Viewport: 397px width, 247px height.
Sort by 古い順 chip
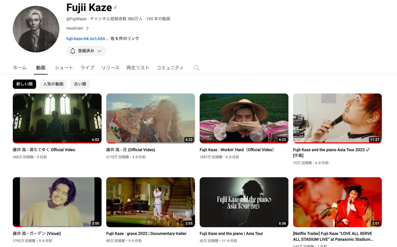80,84
